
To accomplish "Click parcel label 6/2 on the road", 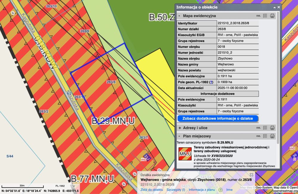I will [x=69, y=93].
